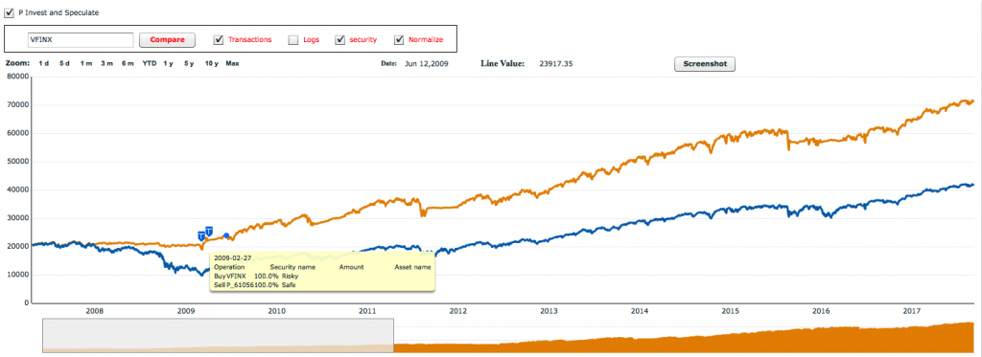Select the 6 m zoom range
This screenshot has height=357, width=982.
coord(128,63)
